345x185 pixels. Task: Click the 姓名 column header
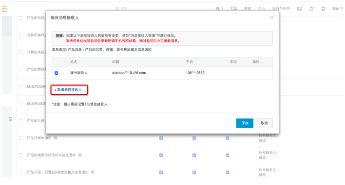[x=74, y=62]
